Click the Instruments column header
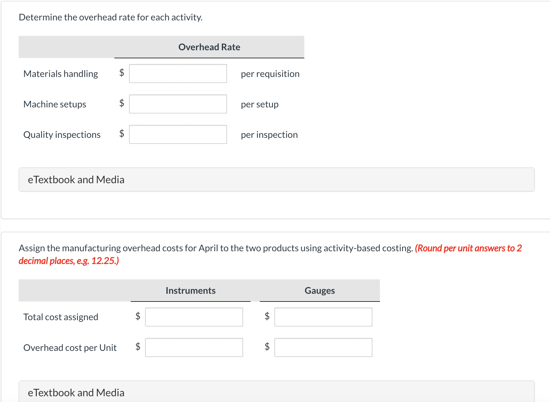Screen dimensions: 550x402 191,291
